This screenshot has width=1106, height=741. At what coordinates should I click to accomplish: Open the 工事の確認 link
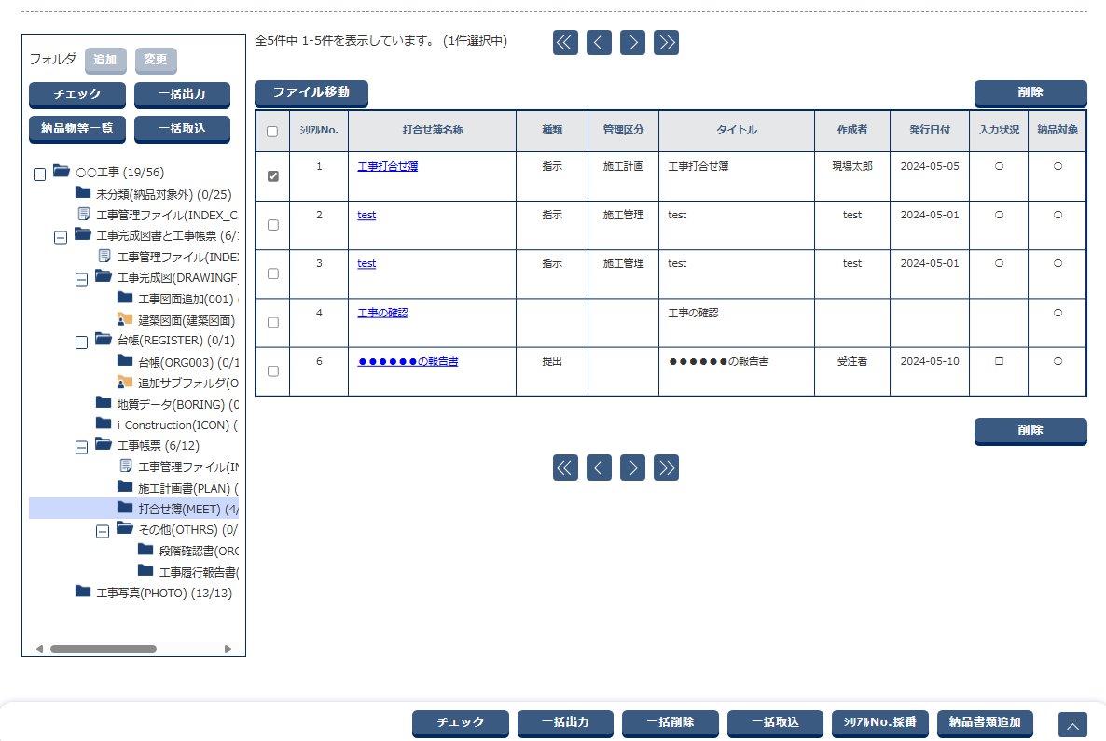click(x=382, y=313)
